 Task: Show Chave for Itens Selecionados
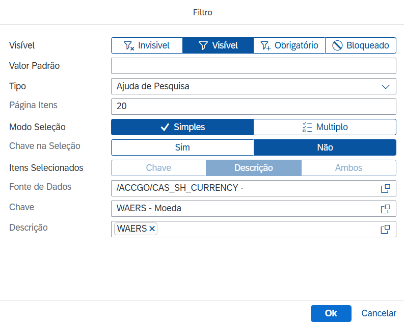[x=158, y=168]
